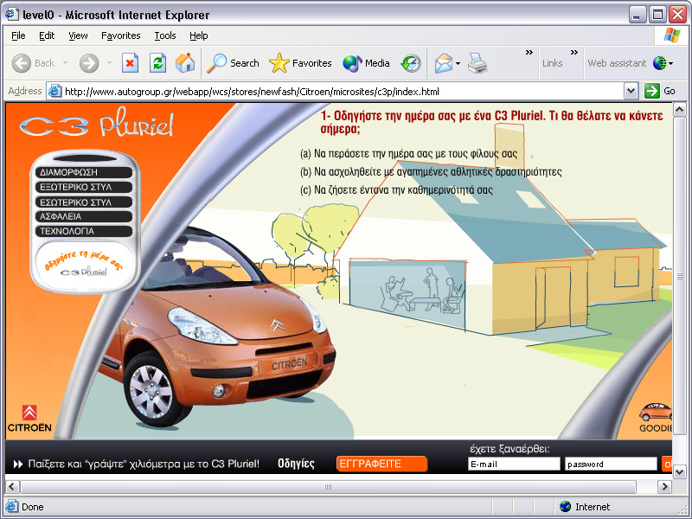
Task: Choose answer (b) αθλητικές δραστηριότητες
Action: click(x=431, y=171)
